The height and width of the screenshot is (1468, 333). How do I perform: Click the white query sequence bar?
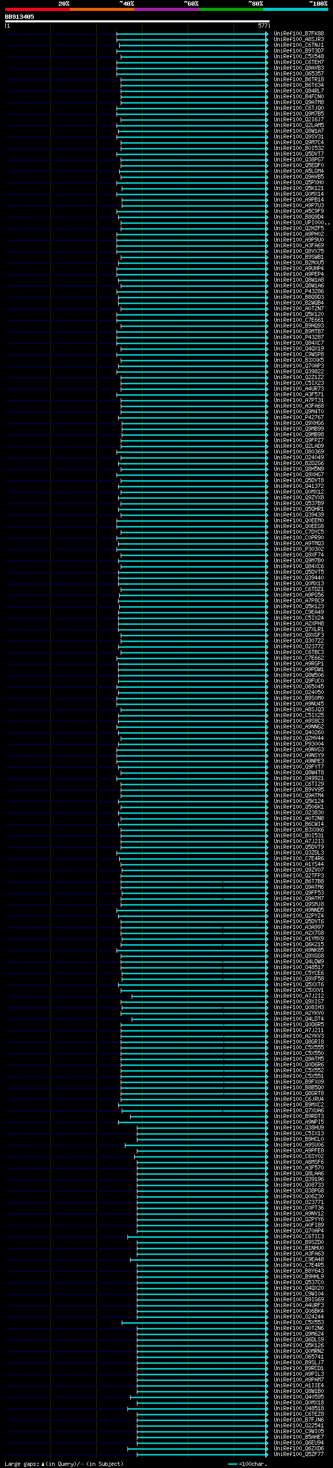137,21
